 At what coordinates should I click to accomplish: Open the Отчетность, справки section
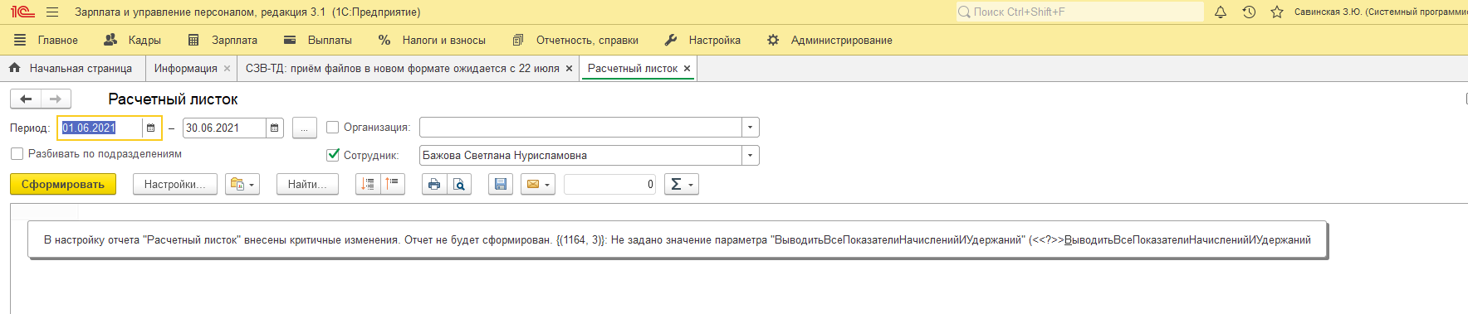coord(575,40)
